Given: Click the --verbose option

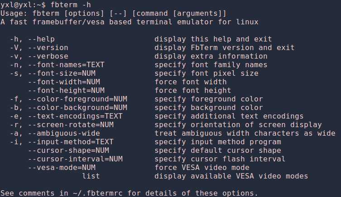Looking at the screenshot, I should (48, 56).
